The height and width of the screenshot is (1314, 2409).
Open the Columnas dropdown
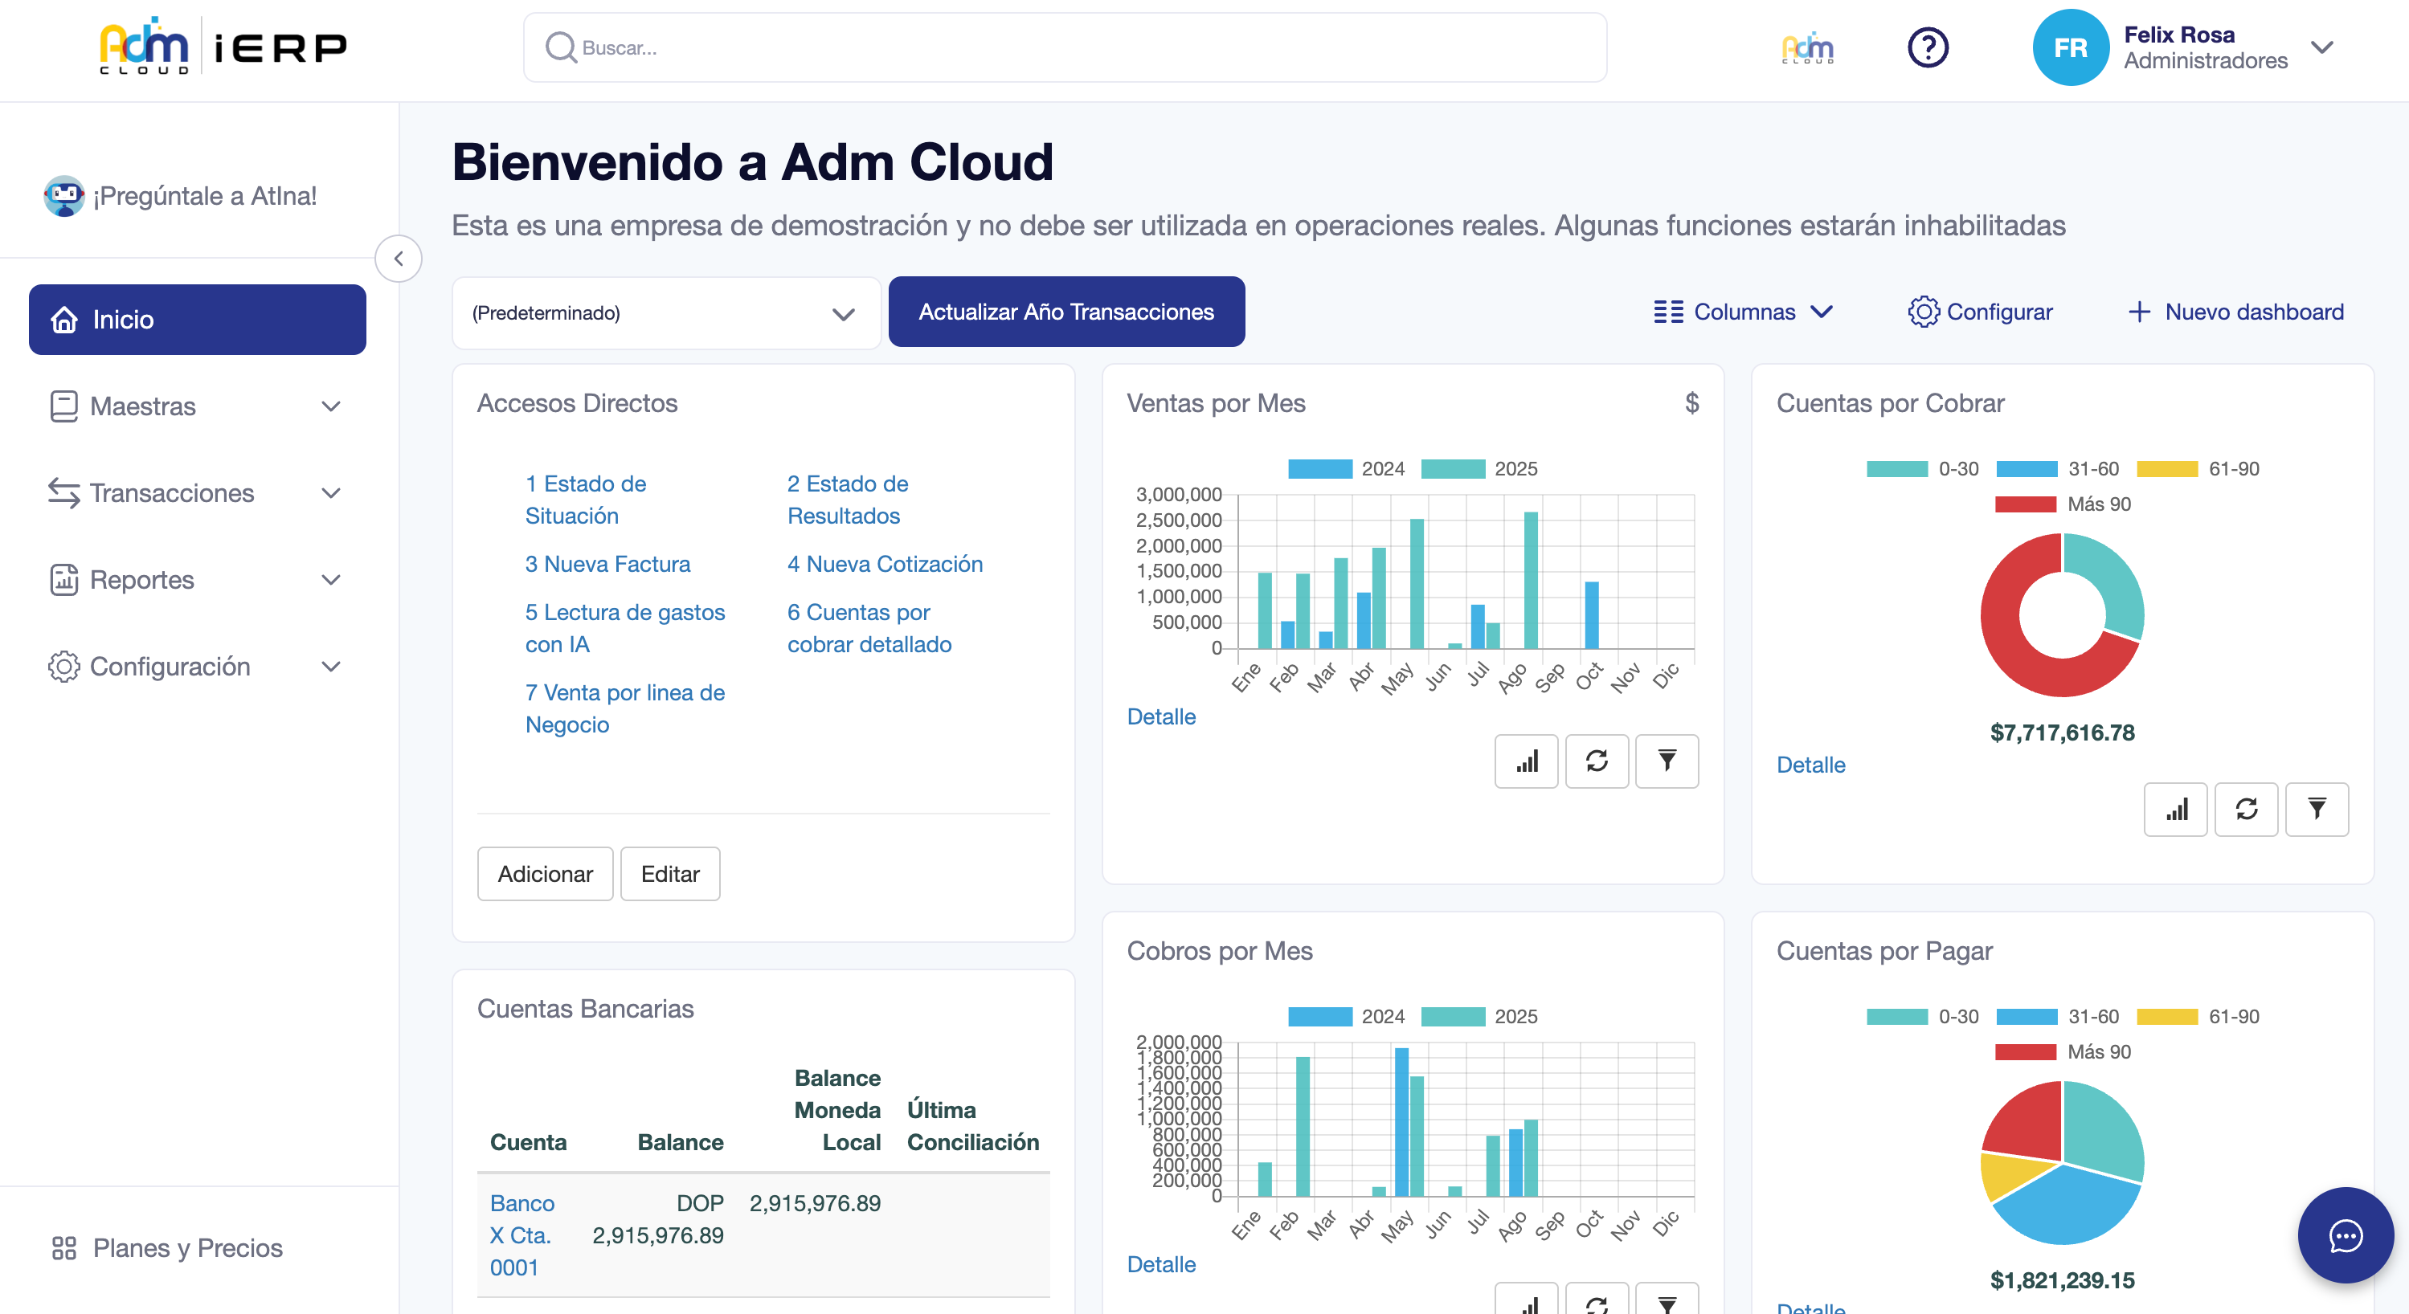click(1743, 312)
